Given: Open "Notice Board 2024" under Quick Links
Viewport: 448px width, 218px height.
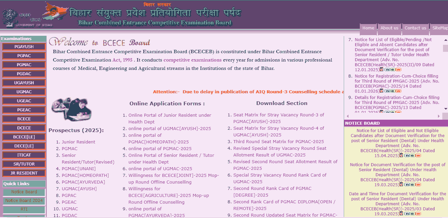Looking at the screenshot, I should click(x=24, y=201).
